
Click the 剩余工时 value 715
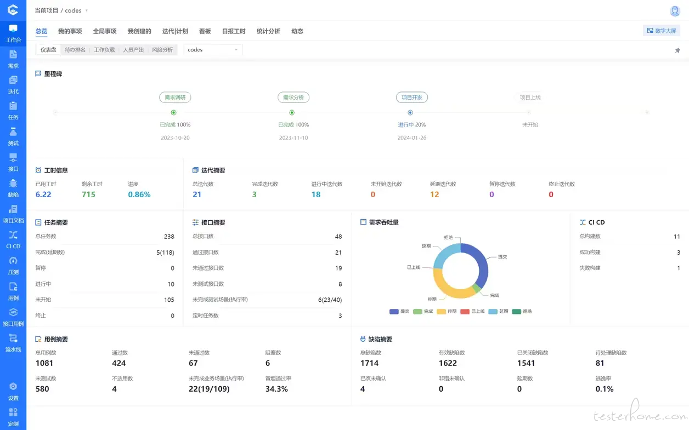[88, 194]
